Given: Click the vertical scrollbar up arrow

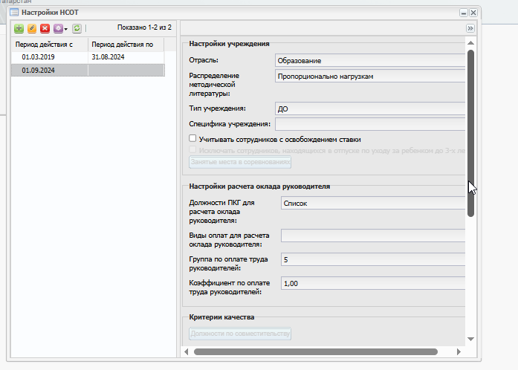Looking at the screenshot, I should [x=470, y=43].
